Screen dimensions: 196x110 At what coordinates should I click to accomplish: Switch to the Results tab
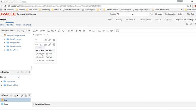(9, 25)
